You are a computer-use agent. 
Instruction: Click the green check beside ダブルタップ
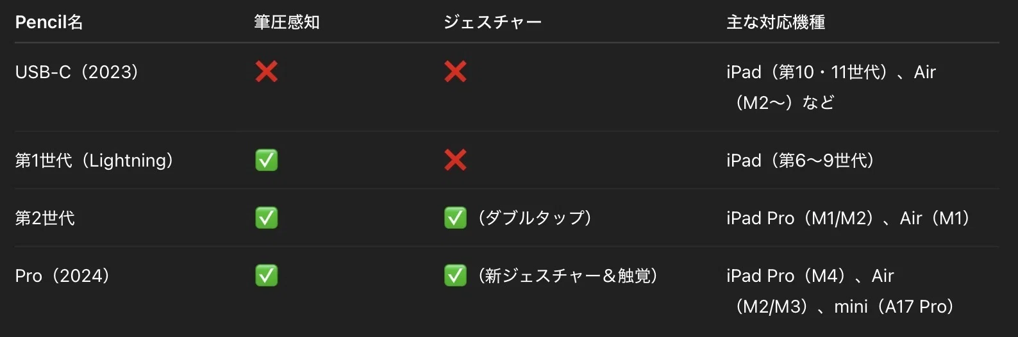pyautogui.click(x=455, y=218)
